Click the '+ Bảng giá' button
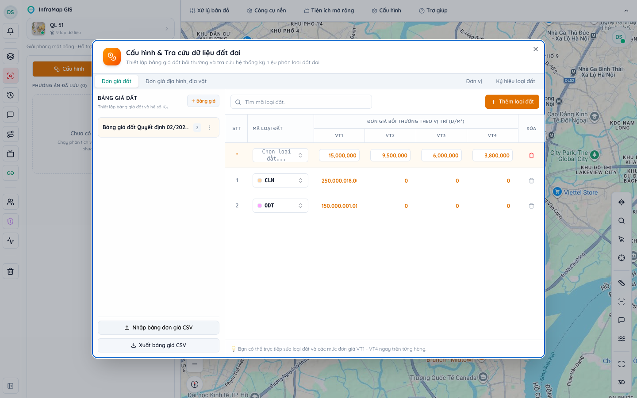This screenshot has width=637, height=398. [x=203, y=101]
